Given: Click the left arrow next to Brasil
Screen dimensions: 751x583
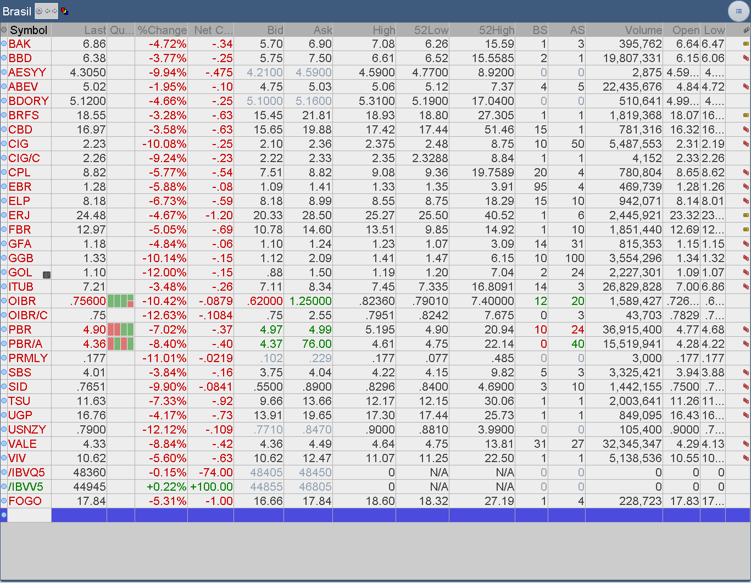Looking at the screenshot, I should (47, 11).
